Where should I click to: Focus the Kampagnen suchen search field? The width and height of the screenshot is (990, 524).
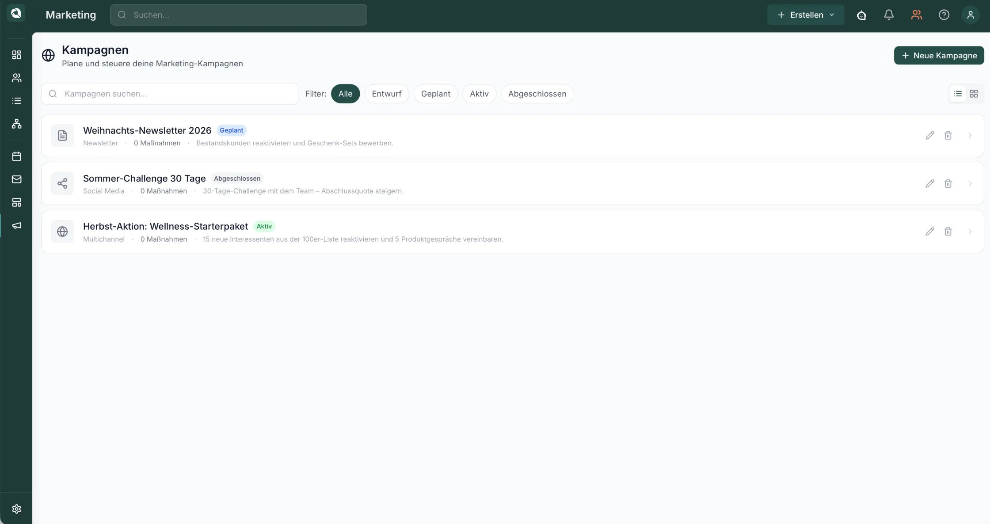170,94
